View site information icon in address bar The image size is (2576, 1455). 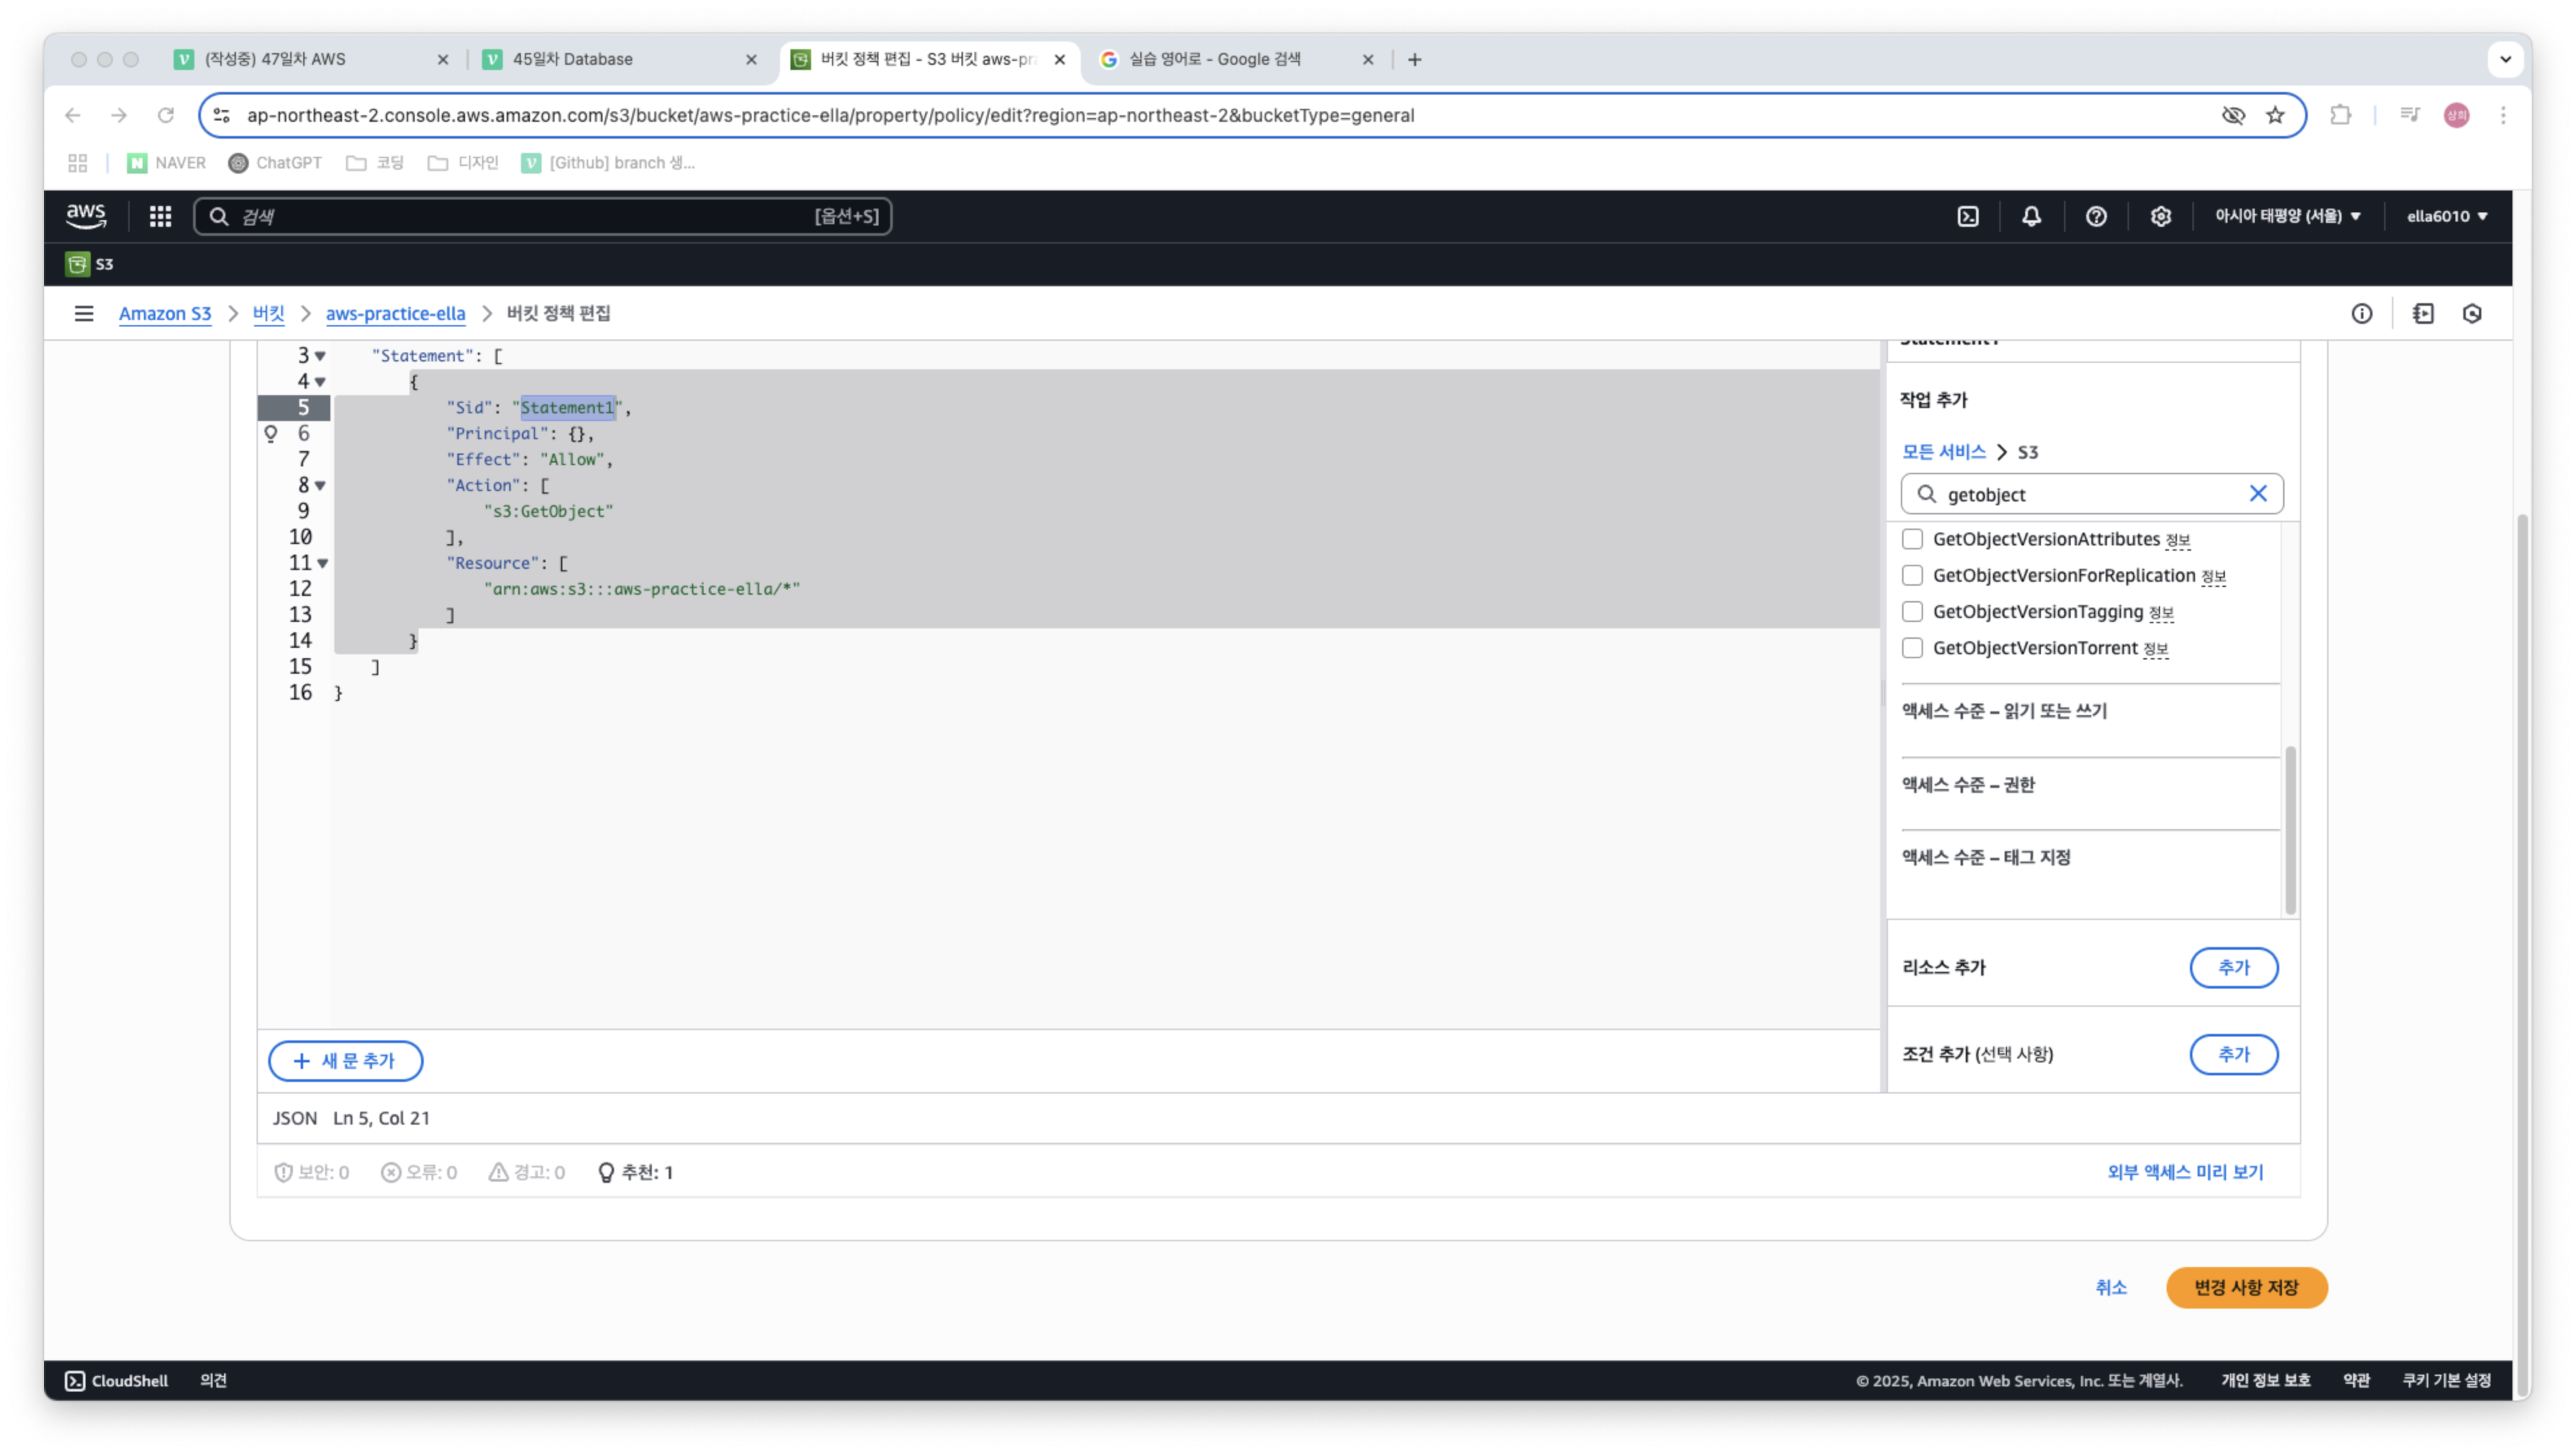point(222,115)
